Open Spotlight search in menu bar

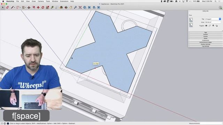(x=216, y=1)
